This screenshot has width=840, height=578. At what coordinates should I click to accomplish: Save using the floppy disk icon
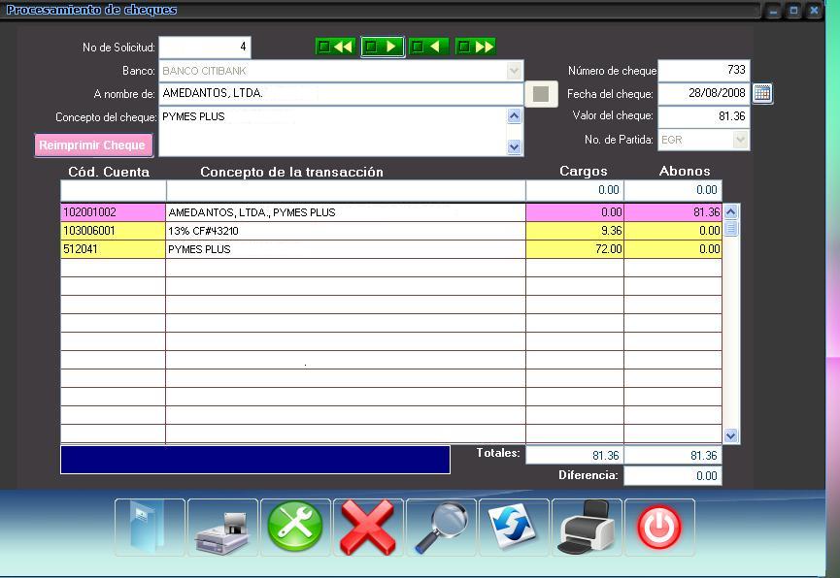pyautogui.click(x=222, y=528)
